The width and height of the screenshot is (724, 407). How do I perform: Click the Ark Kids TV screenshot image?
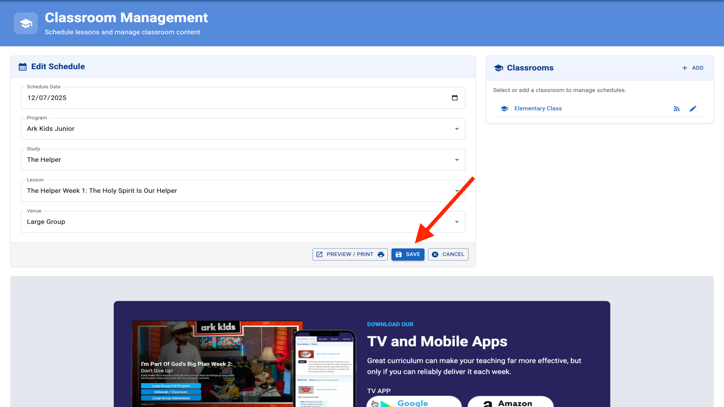[x=217, y=364]
